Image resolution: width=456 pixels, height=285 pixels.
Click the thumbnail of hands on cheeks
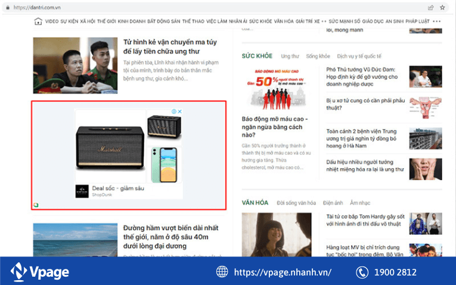coord(426,169)
